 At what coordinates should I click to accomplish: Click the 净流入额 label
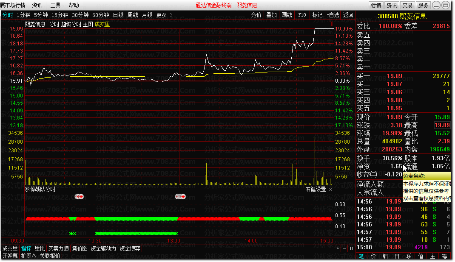(370, 184)
